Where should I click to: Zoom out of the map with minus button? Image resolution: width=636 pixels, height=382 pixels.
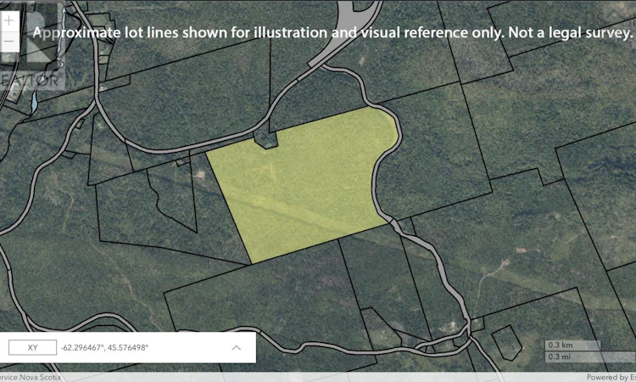pyautogui.click(x=9, y=42)
